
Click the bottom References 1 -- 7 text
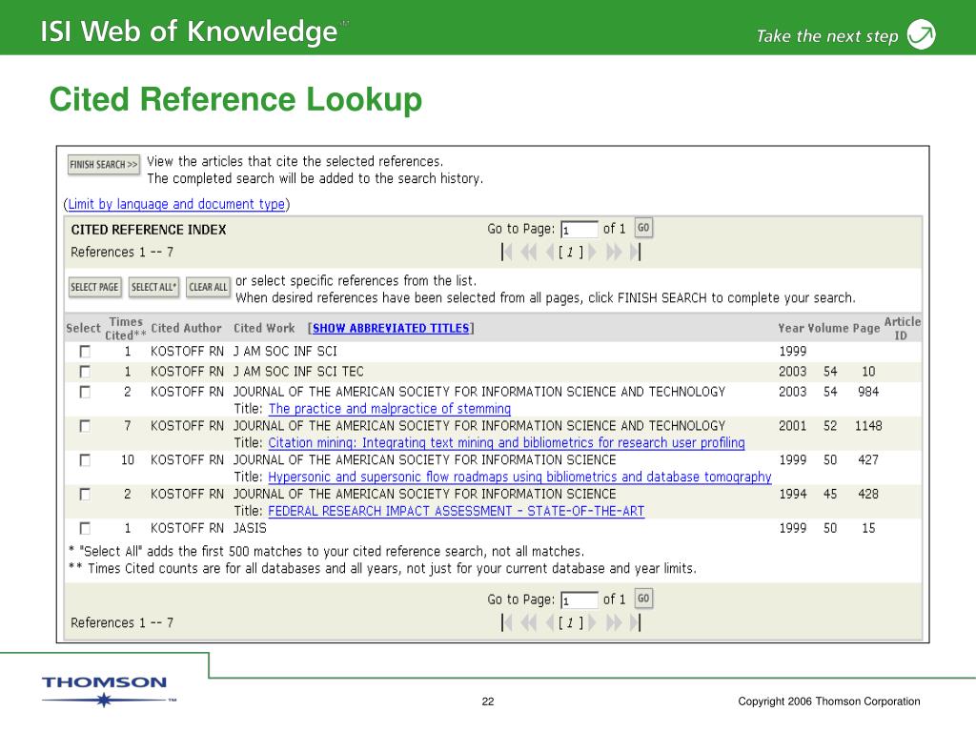tap(122, 622)
